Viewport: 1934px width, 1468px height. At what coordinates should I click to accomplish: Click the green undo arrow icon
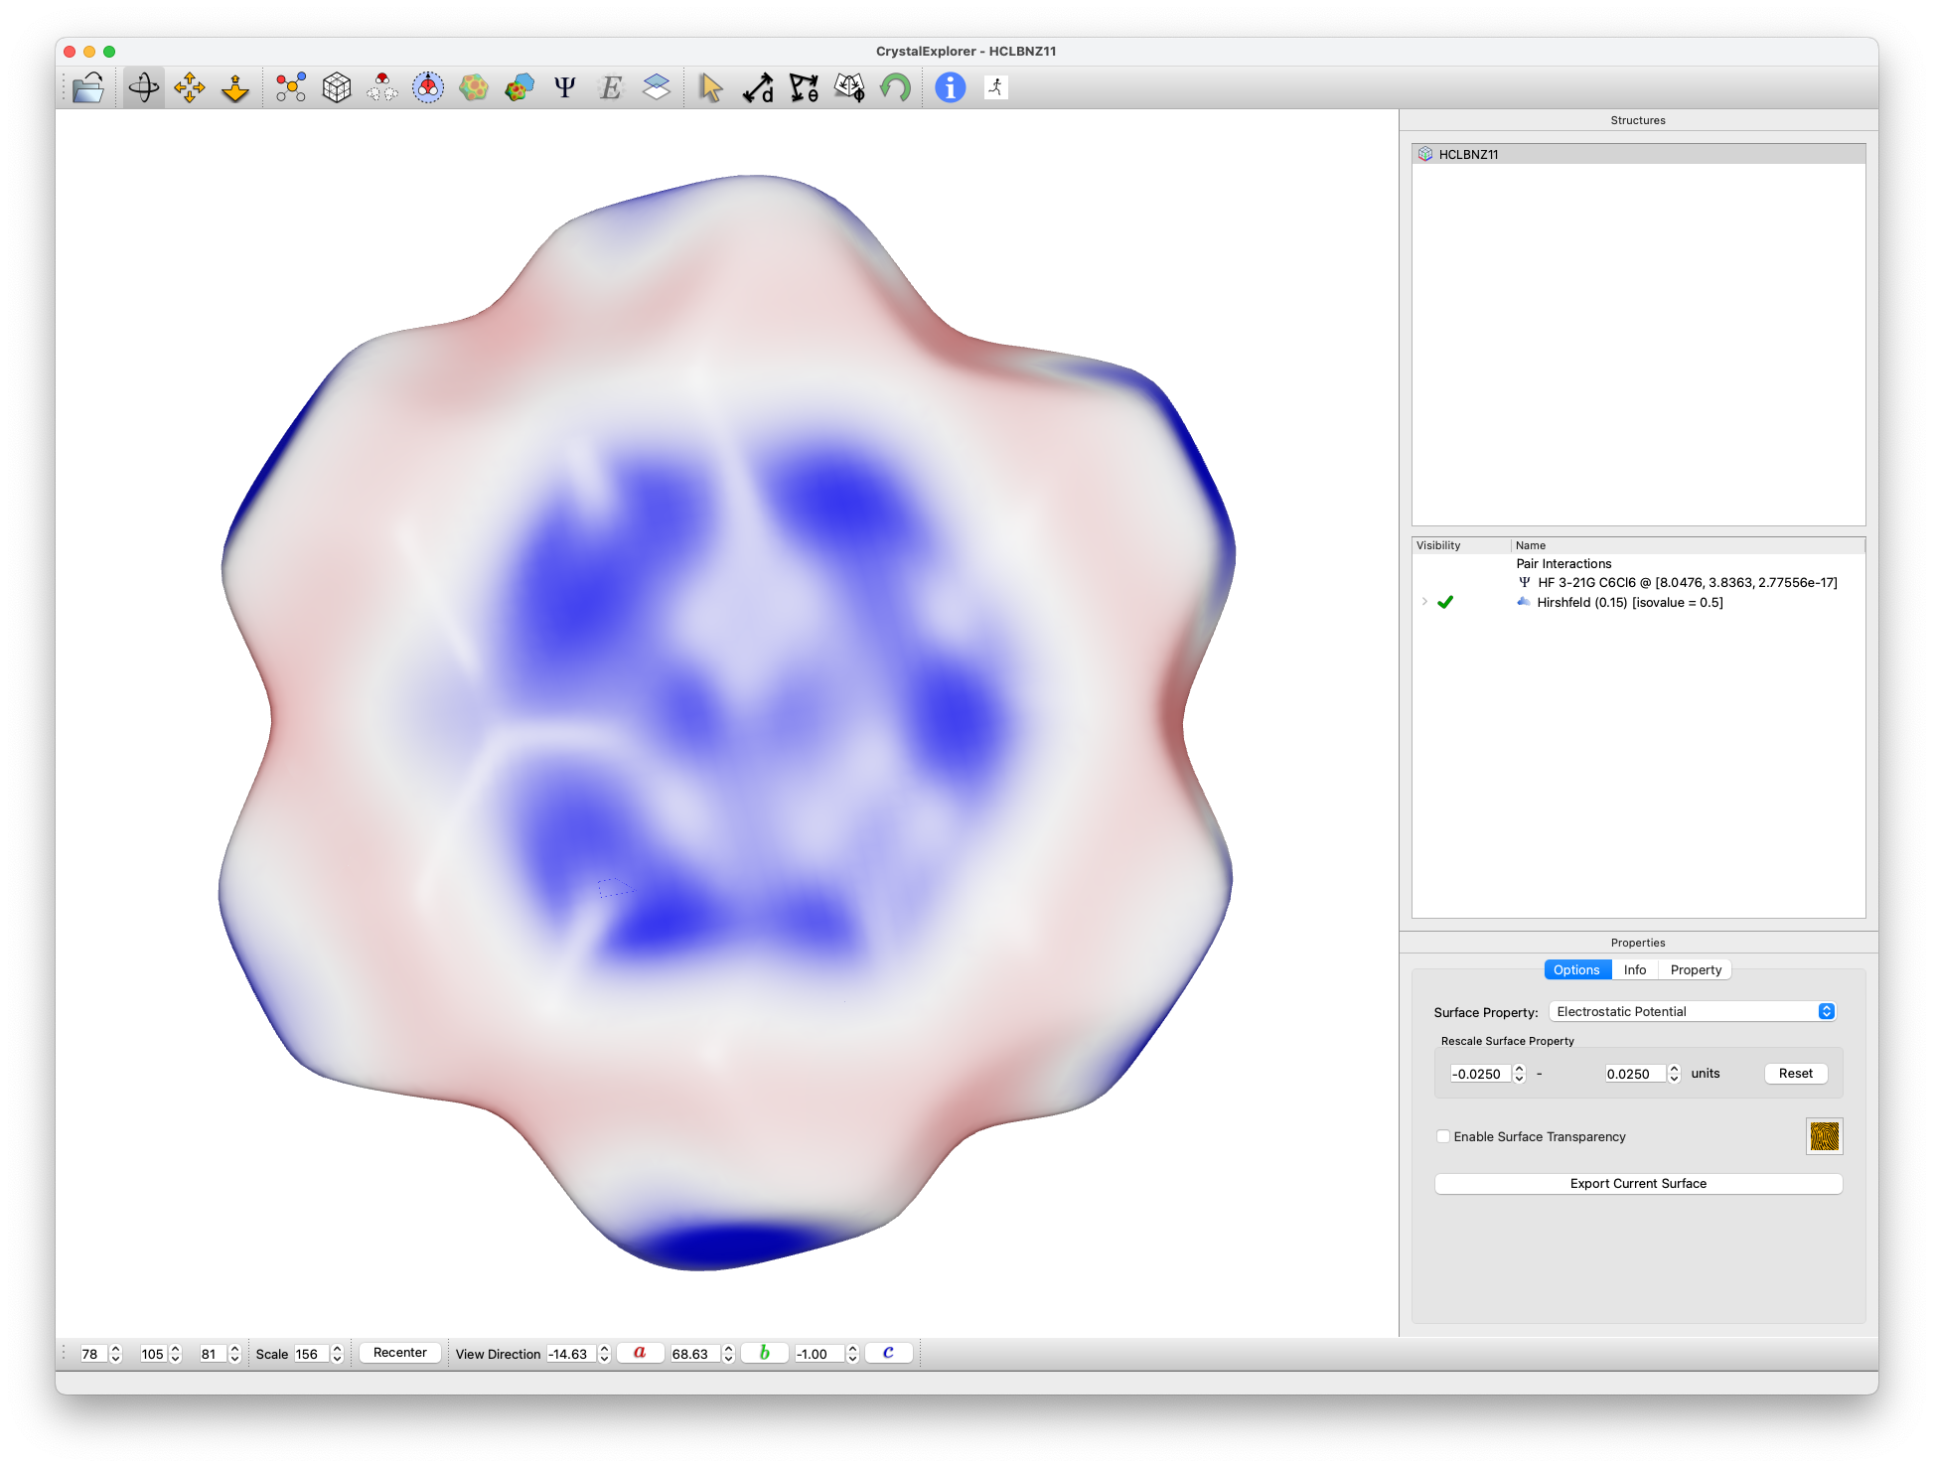click(895, 88)
